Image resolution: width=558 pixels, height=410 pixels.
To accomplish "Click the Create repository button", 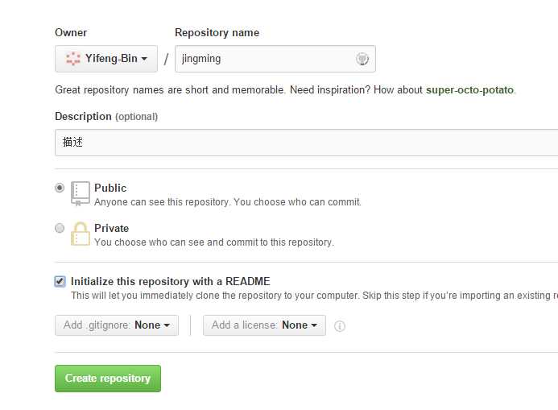I will (x=108, y=379).
